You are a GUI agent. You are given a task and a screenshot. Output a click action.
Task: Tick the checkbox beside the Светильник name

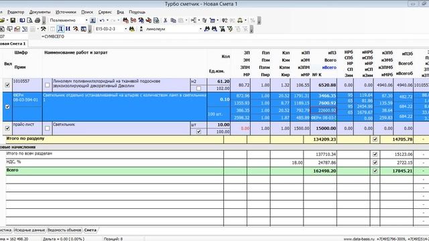[48, 128]
